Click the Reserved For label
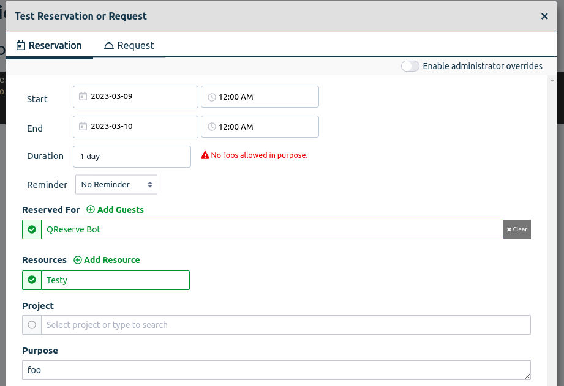This screenshot has height=386, width=564. (51, 210)
